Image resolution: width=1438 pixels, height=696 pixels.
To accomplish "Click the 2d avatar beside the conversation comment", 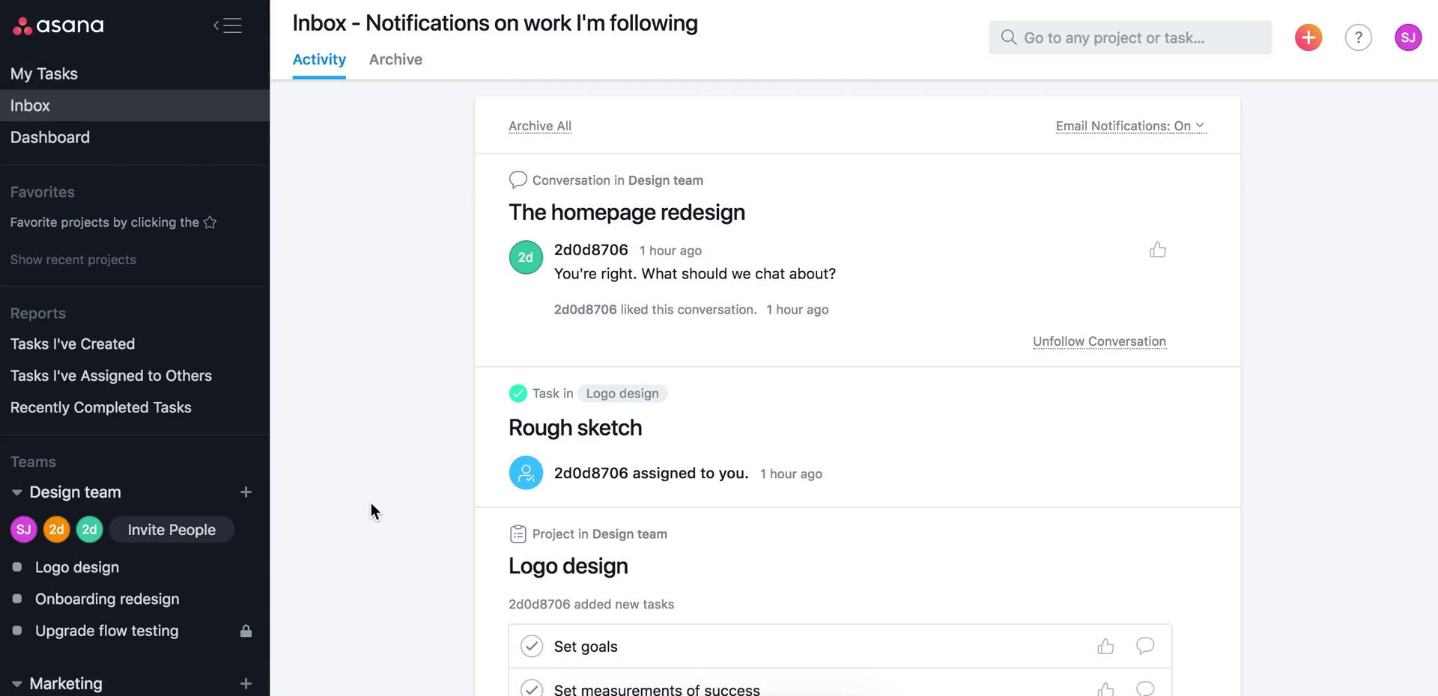I will (526, 257).
